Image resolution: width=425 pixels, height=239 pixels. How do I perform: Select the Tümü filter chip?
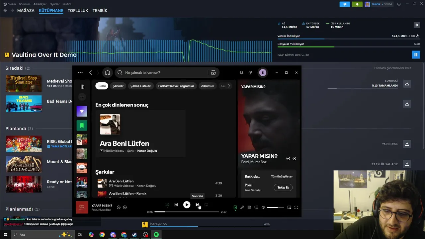102,86
